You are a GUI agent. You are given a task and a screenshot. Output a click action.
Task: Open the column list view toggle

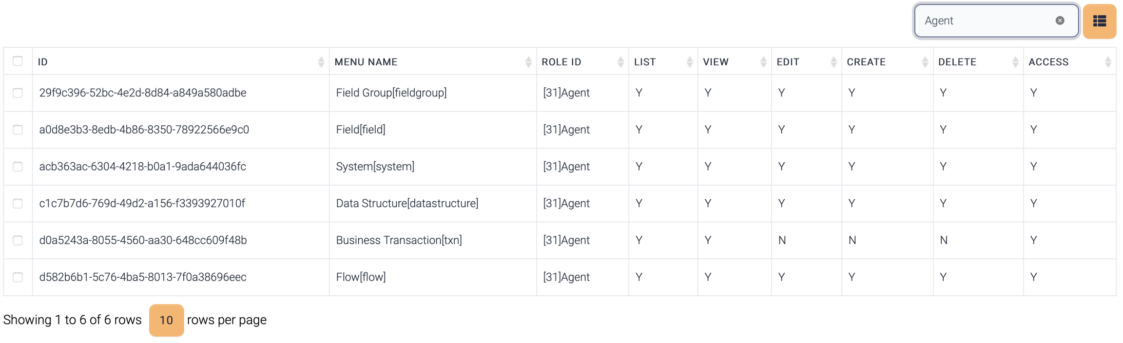pyautogui.click(x=1099, y=21)
